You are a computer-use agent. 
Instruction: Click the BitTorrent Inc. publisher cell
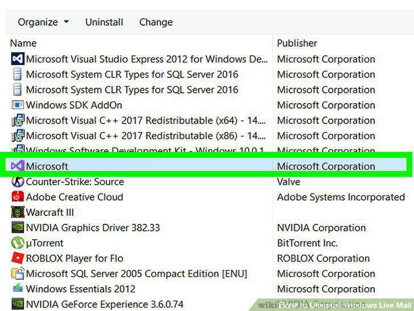(x=307, y=243)
